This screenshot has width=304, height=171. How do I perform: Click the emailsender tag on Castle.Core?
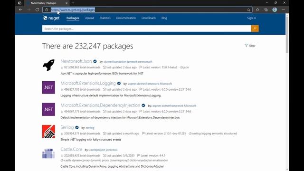tap(160, 161)
